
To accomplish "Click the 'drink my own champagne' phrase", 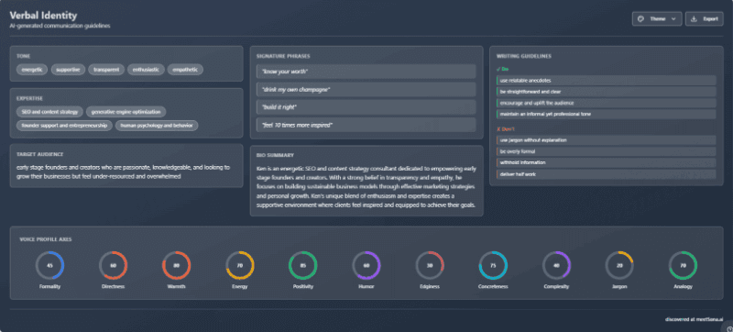I will (x=366, y=89).
